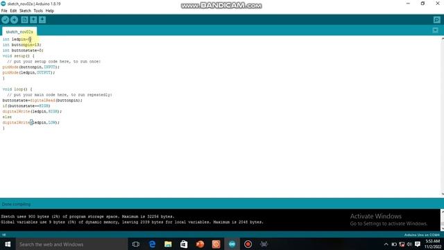Click the network icon in tray
This screenshot has height=250, width=444.
(x=402, y=244)
